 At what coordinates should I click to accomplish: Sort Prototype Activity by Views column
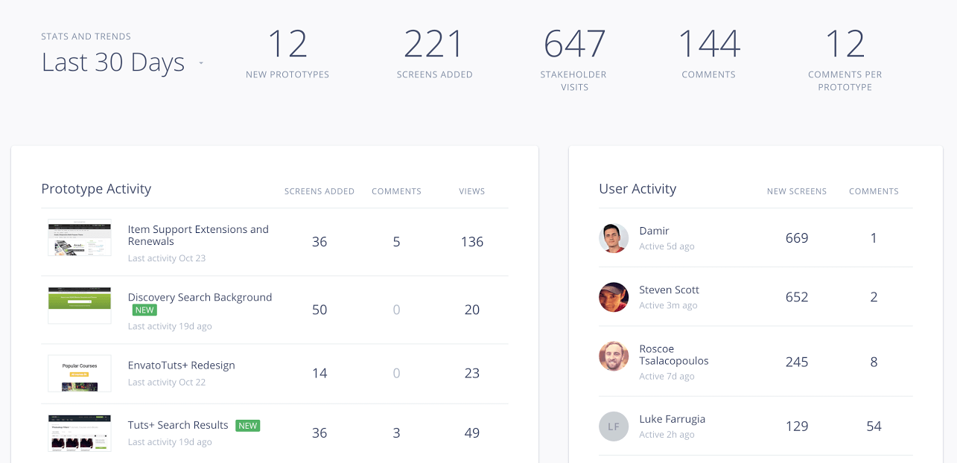coord(472,191)
